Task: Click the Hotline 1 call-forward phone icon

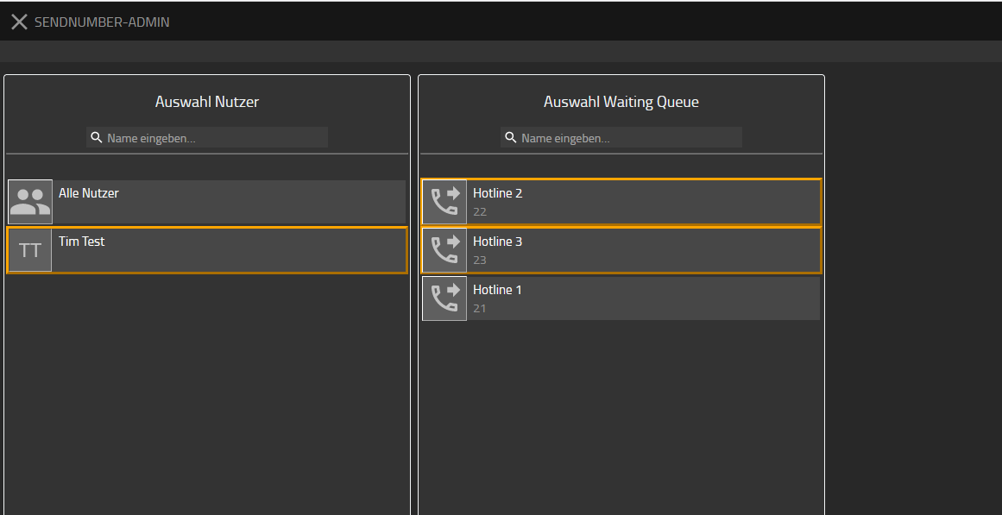Action: [x=444, y=298]
